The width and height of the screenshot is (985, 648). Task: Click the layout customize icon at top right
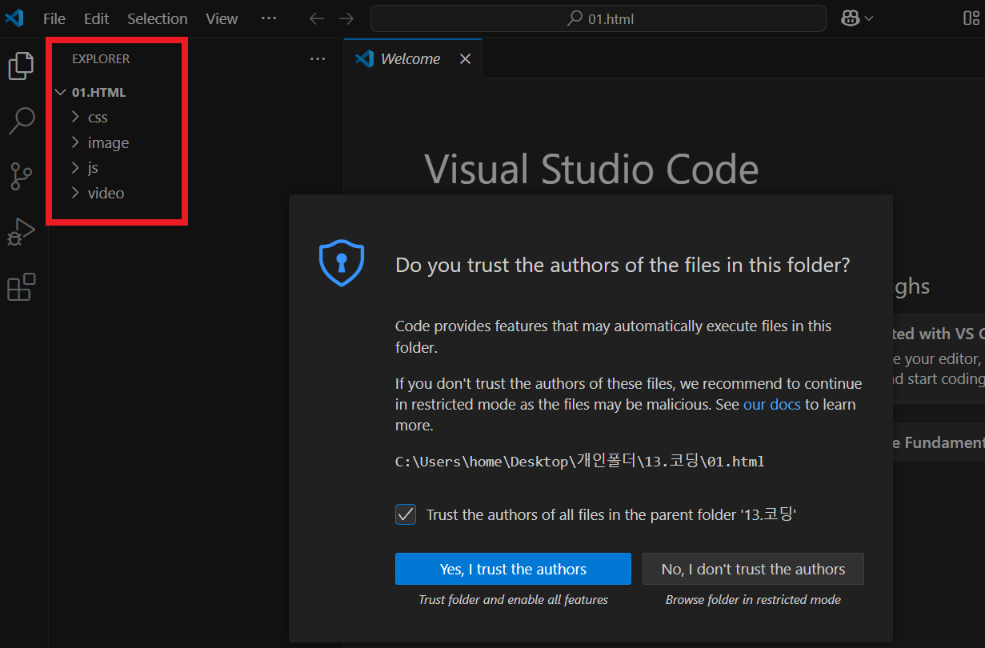(971, 18)
